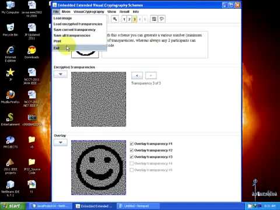Open the File menu
The width and height of the screenshot is (280, 210).
[x=56, y=12]
